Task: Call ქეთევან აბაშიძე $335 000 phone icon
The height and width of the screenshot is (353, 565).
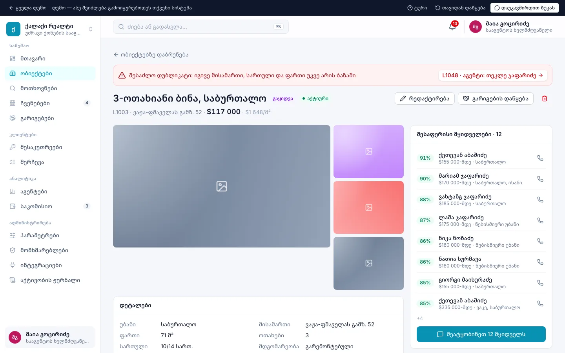Action: tap(540, 304)
